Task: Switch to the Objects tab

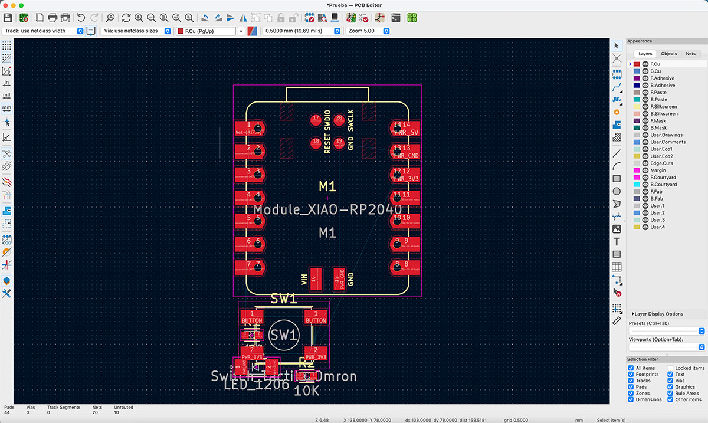Action: pos(669,53)
